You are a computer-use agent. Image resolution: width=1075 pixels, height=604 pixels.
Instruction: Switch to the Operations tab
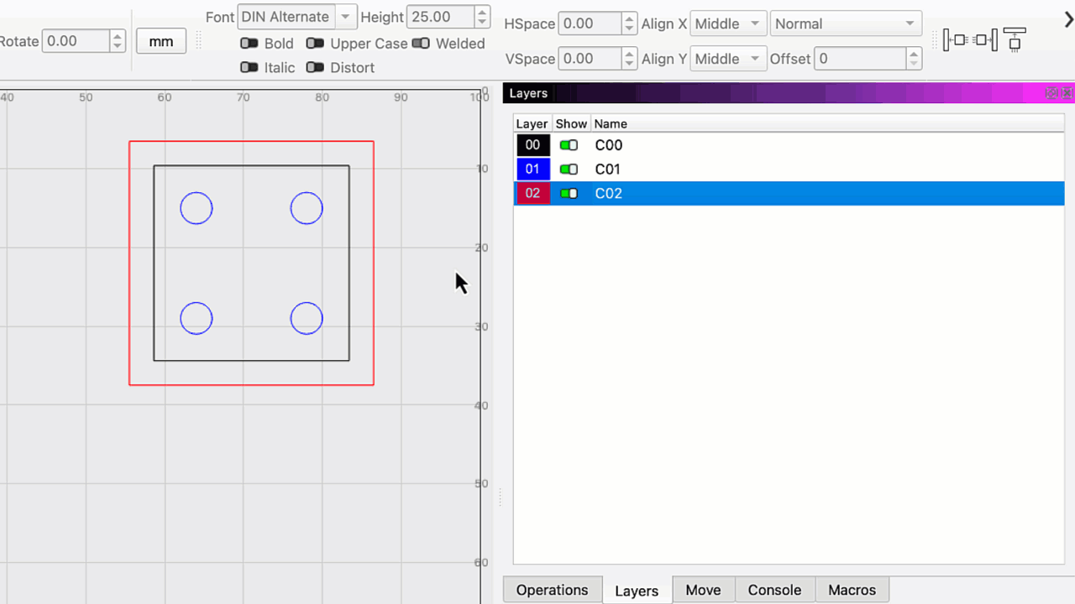point(552,590)
